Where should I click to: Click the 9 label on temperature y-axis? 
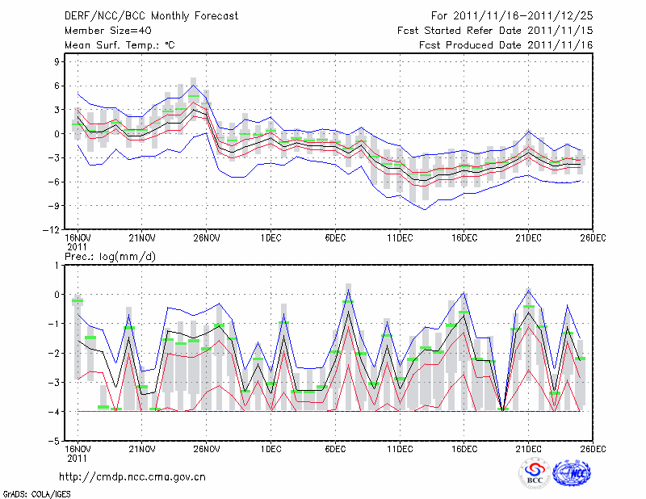[x=58, y=61]
